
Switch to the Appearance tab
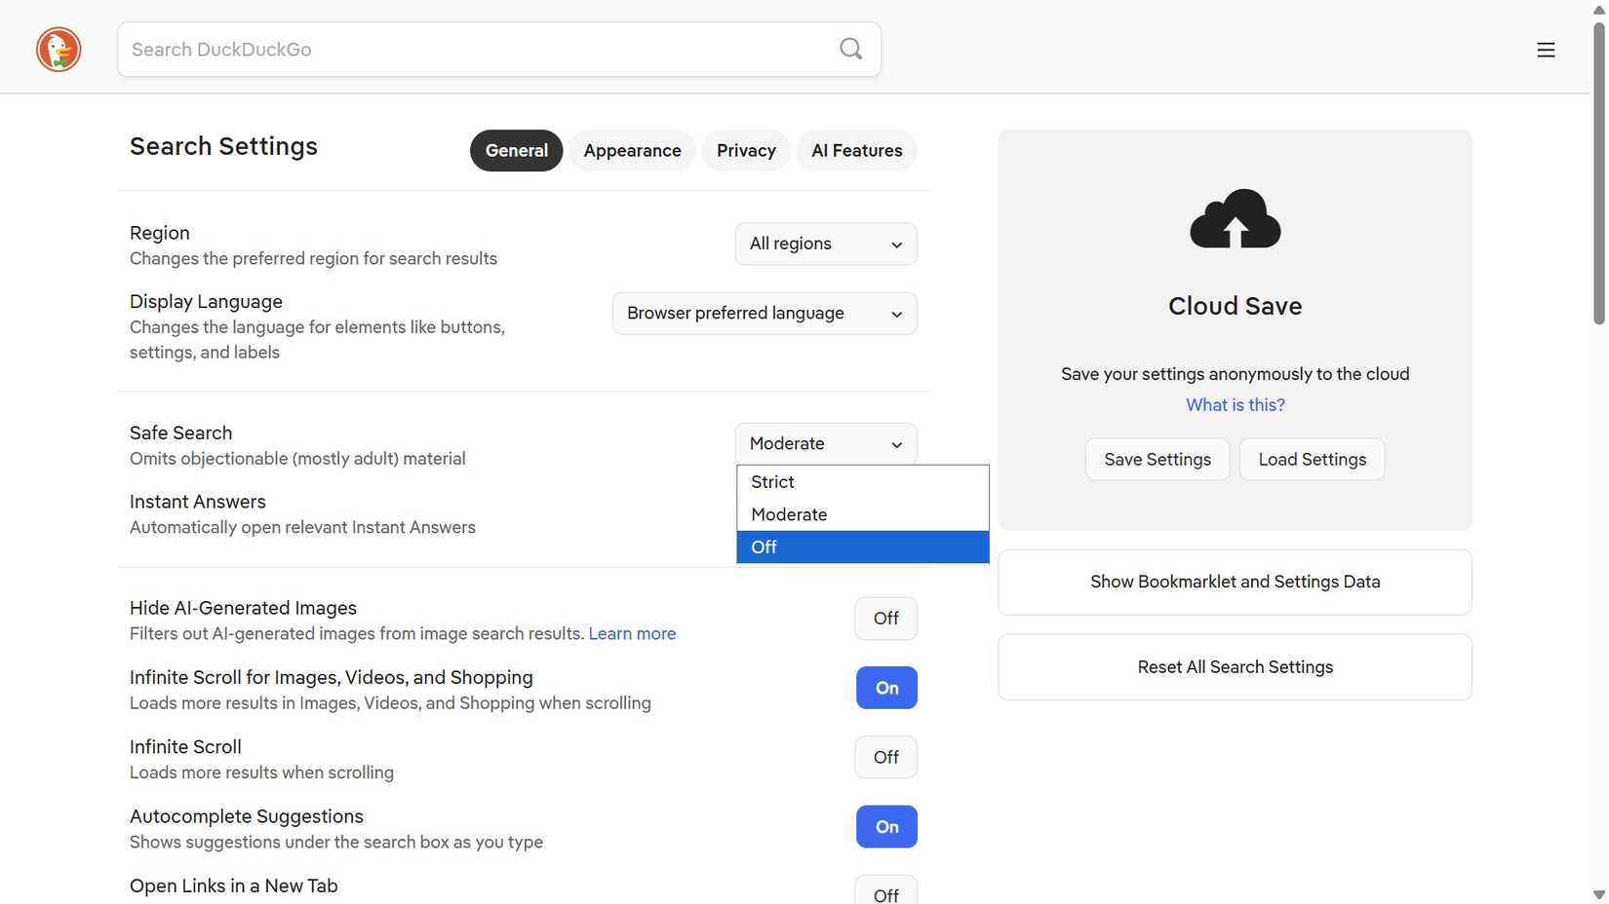[x=632, y=150]
